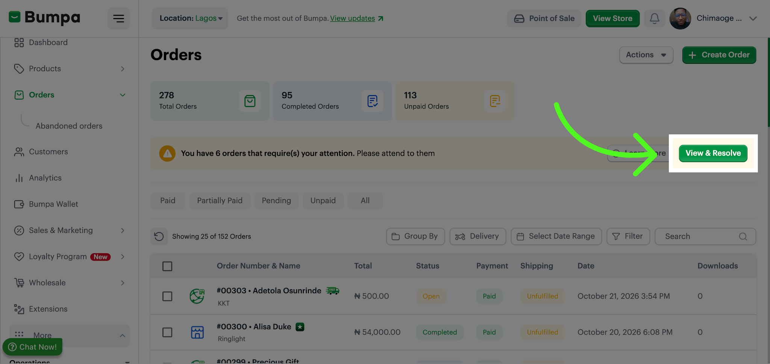The image size is (770, 364).
Task: Click the Unpaid Orders document icon
Action: pyautogui.click(x=495, y=101)
